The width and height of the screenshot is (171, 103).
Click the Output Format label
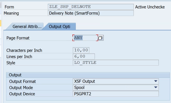pos(22,81)
